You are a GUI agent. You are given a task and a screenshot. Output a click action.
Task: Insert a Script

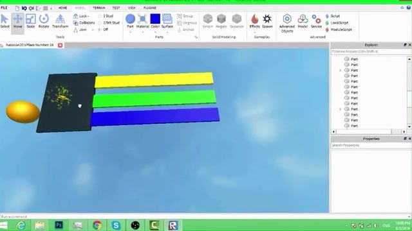click(x=333, y=16)
